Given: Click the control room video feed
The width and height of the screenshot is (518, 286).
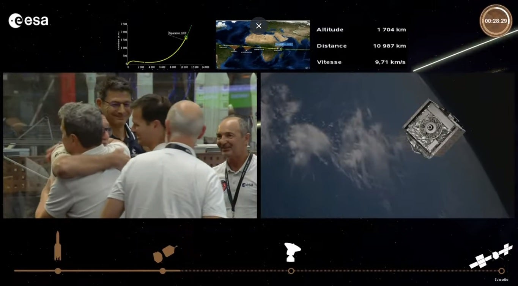Looking at the screenshot, I should click(x=130, y=145).
